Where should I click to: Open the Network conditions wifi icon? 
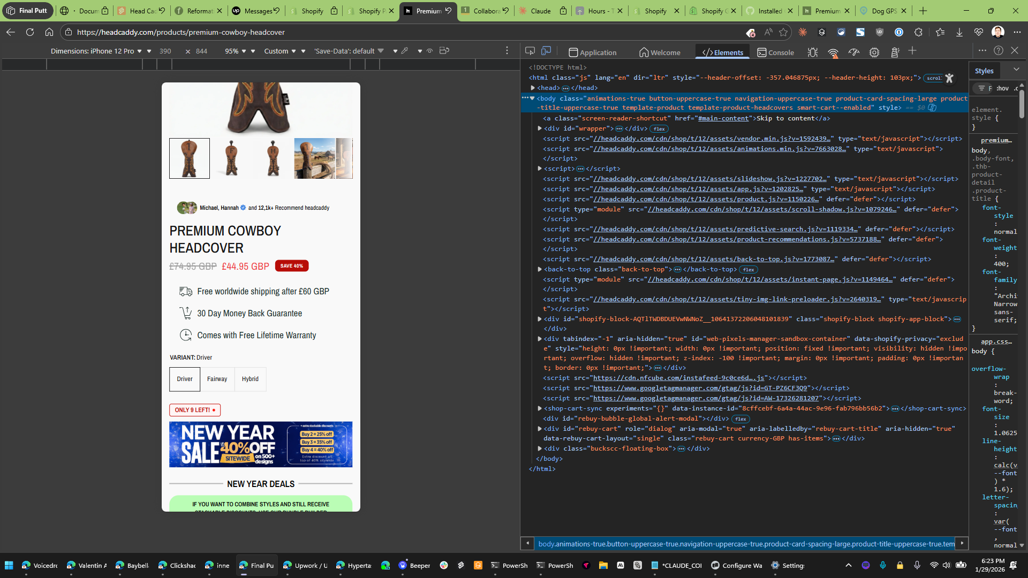pos(833,52)
